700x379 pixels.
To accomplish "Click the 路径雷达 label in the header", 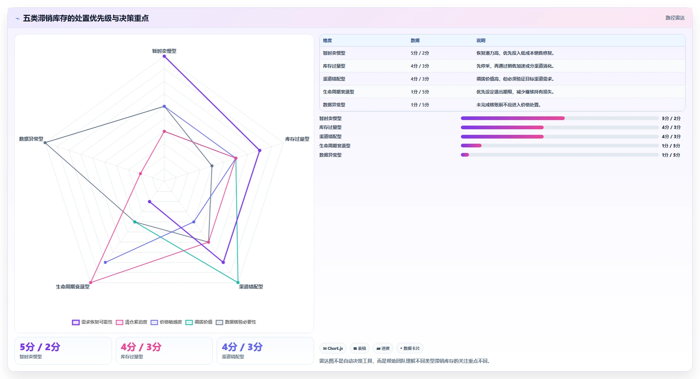I will (675, 18).
